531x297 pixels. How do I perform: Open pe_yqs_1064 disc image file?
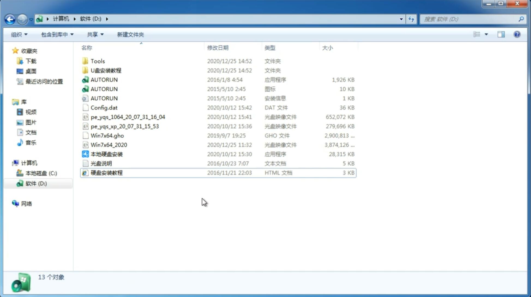click(128, 117)
